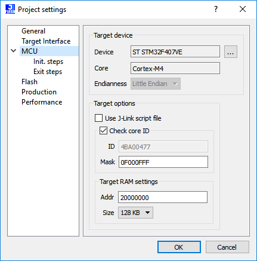Image resolution: width=257 pixels, height=261 pixels.
Task: Click the Device field showing ST STM32F407VE
Action: coord(175,51)
